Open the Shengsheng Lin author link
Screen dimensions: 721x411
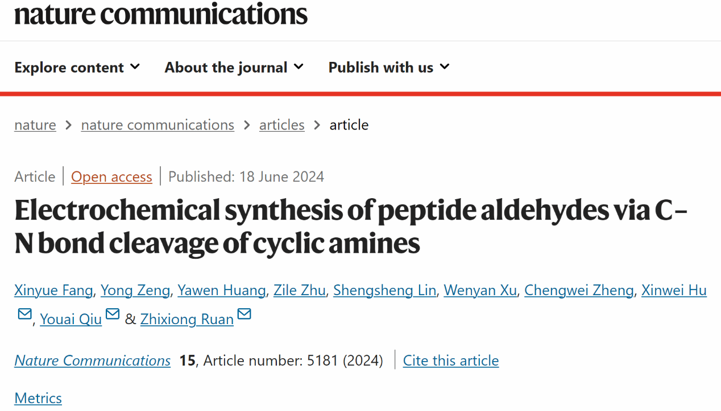click(384, 290)
